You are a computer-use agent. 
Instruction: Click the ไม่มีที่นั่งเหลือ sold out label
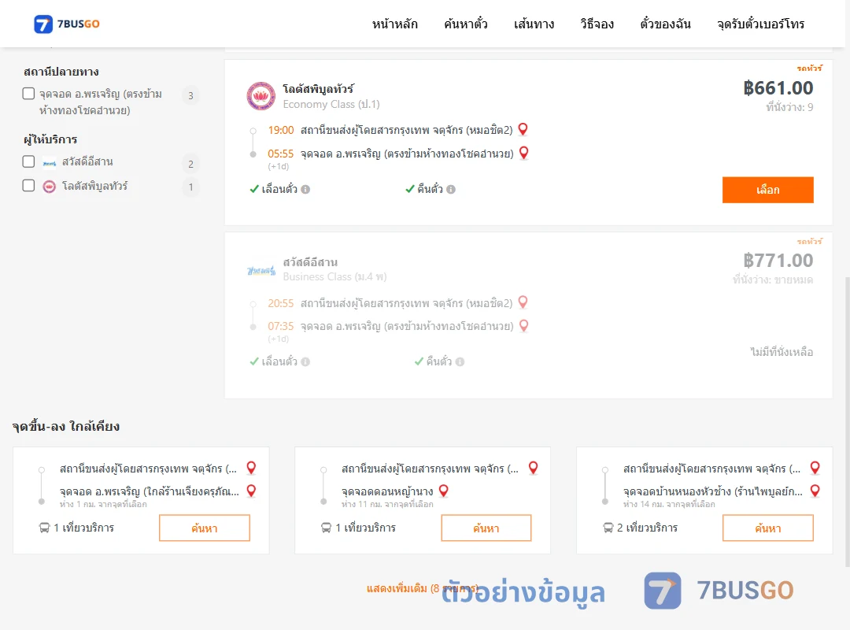(782, 352)
